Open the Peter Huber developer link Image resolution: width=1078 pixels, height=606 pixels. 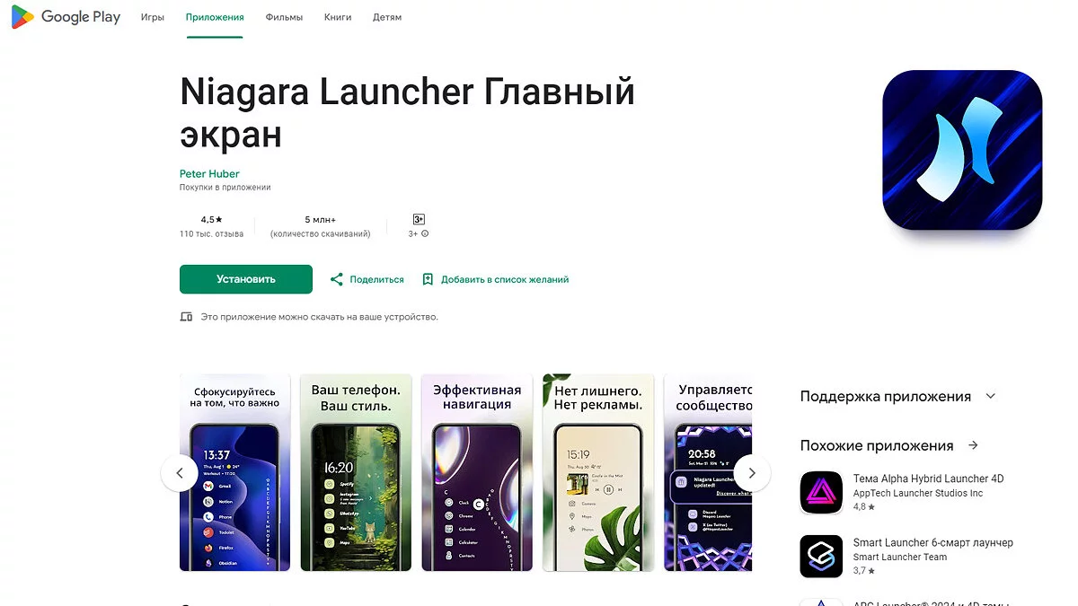tap(209, 173)
